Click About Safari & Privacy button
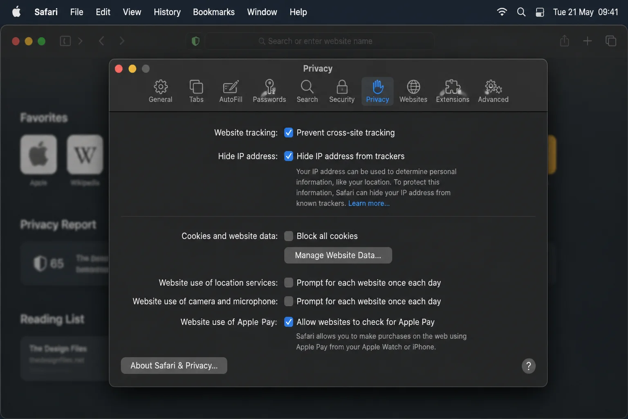 click(174, 365)
